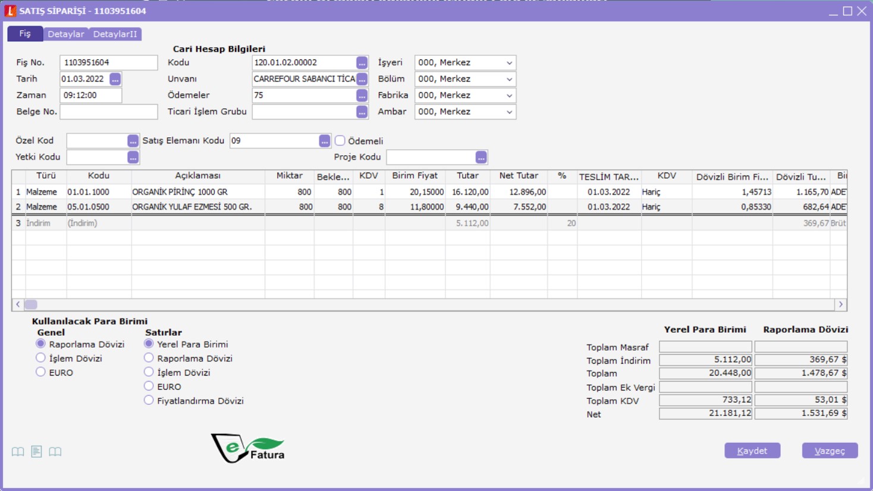Click the grid's horizontal scrollbar right arrow
Image resolution: width=873 pixels, height=491 pixels.
click(840, 304)
